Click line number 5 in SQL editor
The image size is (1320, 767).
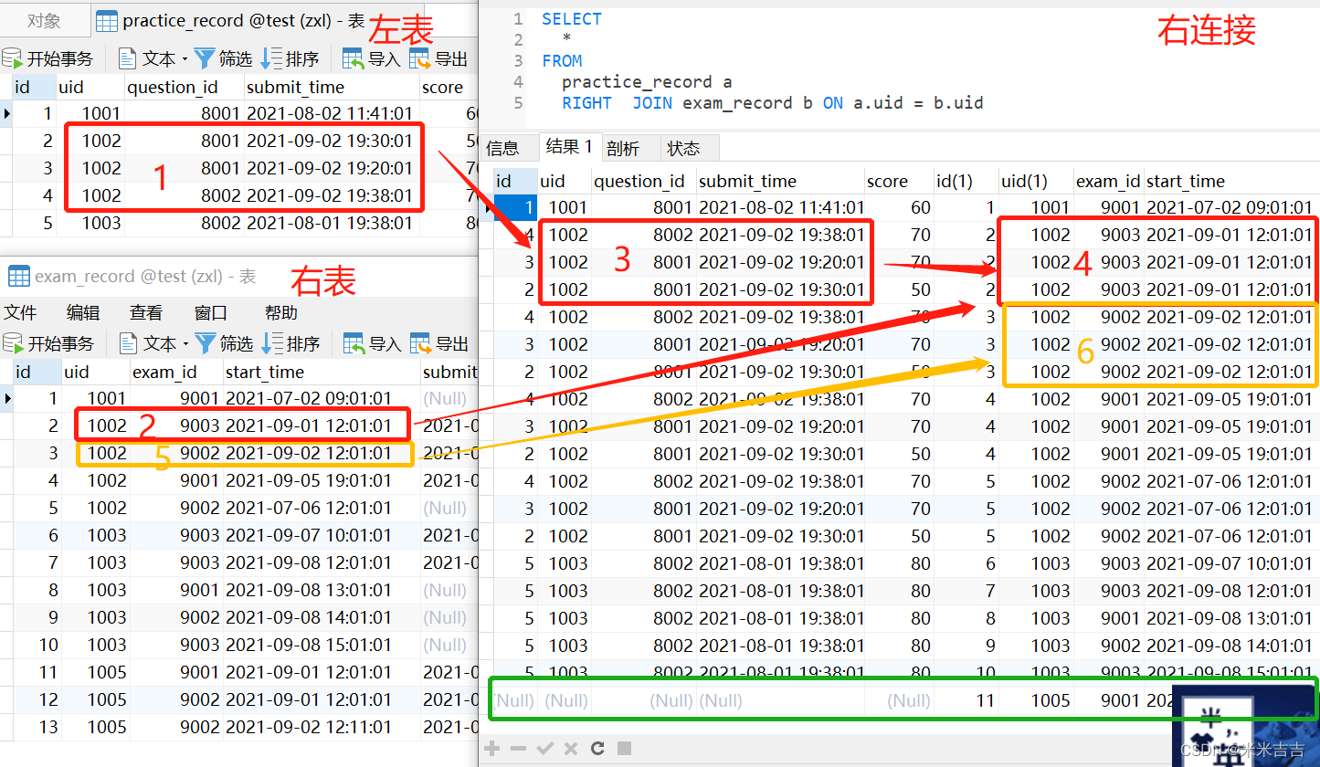(x=518, y=102)
